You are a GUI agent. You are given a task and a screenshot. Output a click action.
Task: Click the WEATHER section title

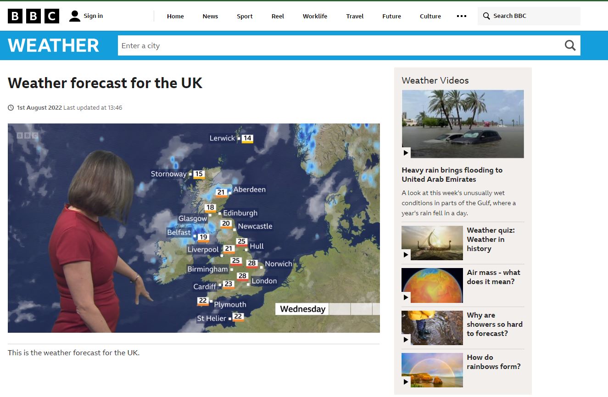(54, 45)
